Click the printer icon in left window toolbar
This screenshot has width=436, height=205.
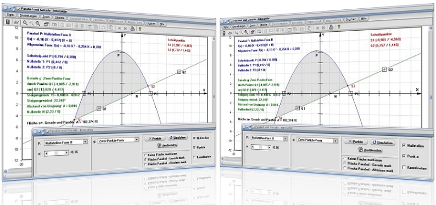click(x=133, y=28)
